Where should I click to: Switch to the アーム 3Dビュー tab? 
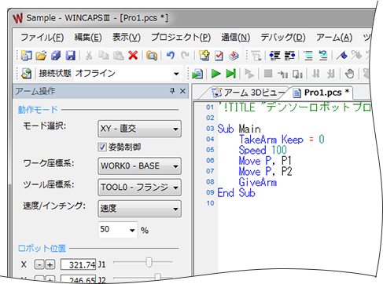pos(248,93)
